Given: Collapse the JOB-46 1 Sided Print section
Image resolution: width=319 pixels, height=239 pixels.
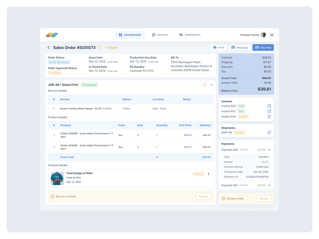Looking at the screenshot, I should (x=212, y=85).
